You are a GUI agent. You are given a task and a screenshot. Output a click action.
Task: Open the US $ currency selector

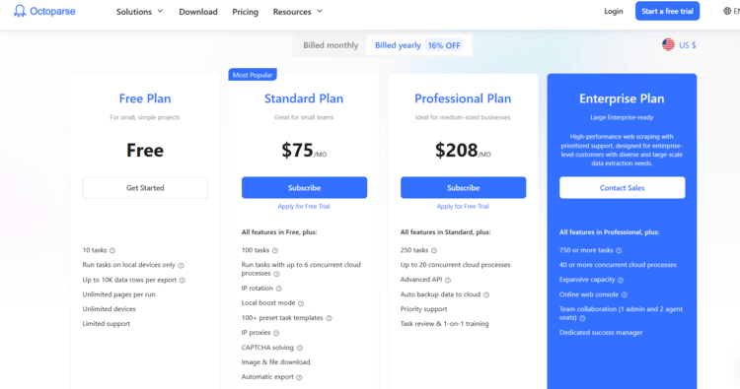click(679, 44)
